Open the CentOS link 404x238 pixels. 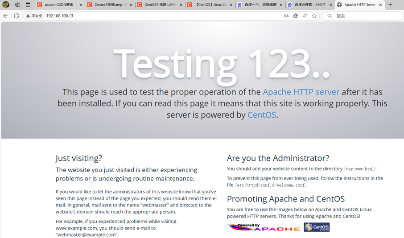[262, 115]
